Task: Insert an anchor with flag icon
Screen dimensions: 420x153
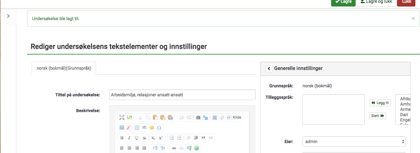Action: pos(189,148)
